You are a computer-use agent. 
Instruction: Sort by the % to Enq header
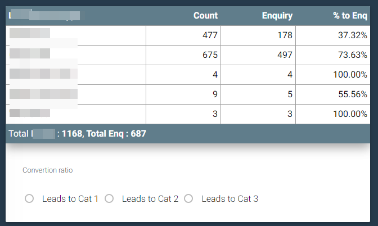pos(350,16)
